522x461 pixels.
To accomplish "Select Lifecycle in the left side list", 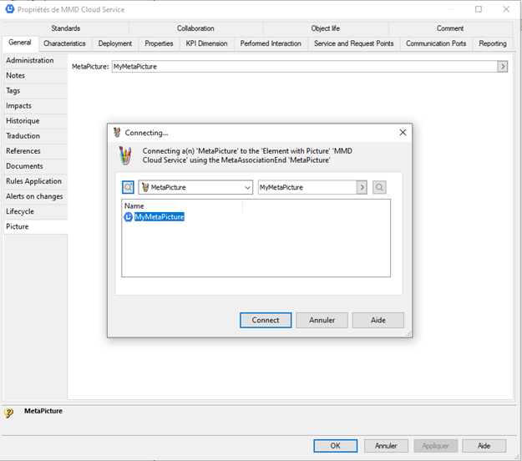I will point(20,211).
